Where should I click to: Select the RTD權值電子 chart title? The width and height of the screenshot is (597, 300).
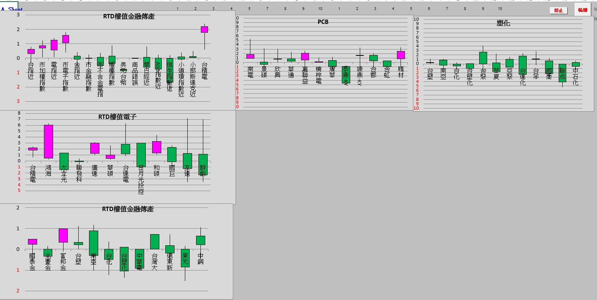117,117
